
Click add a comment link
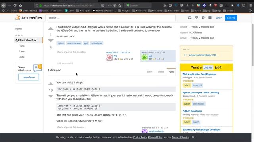tap(65, 63)
